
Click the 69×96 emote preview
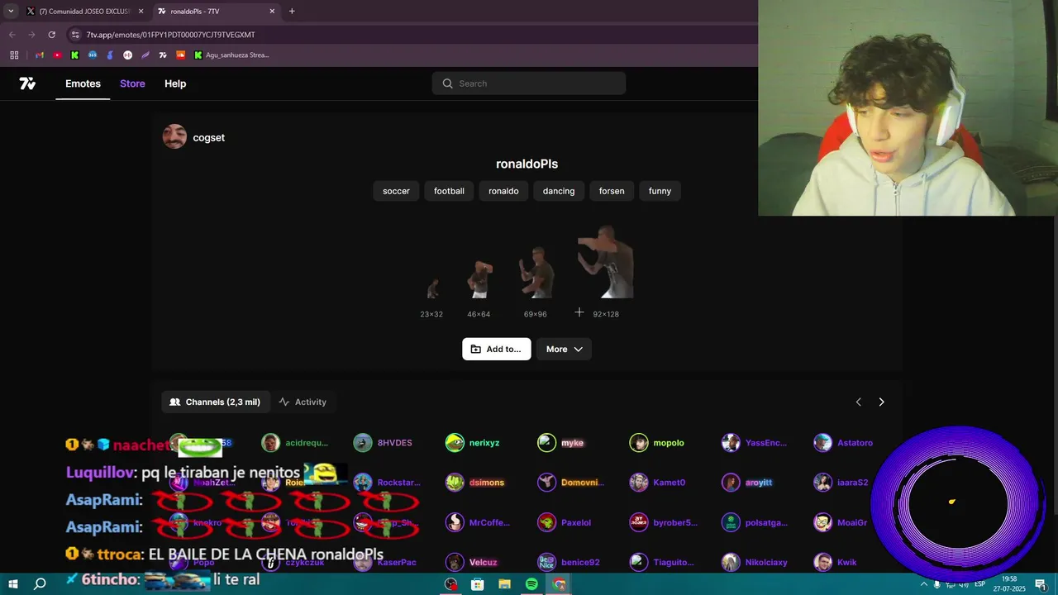coord(536,271)
